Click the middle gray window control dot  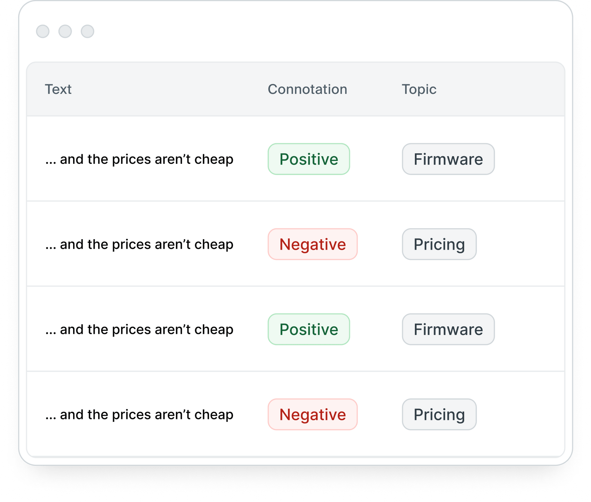point(65,31)
